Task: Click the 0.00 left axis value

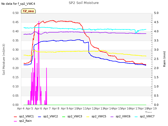Action: [16, 105]
